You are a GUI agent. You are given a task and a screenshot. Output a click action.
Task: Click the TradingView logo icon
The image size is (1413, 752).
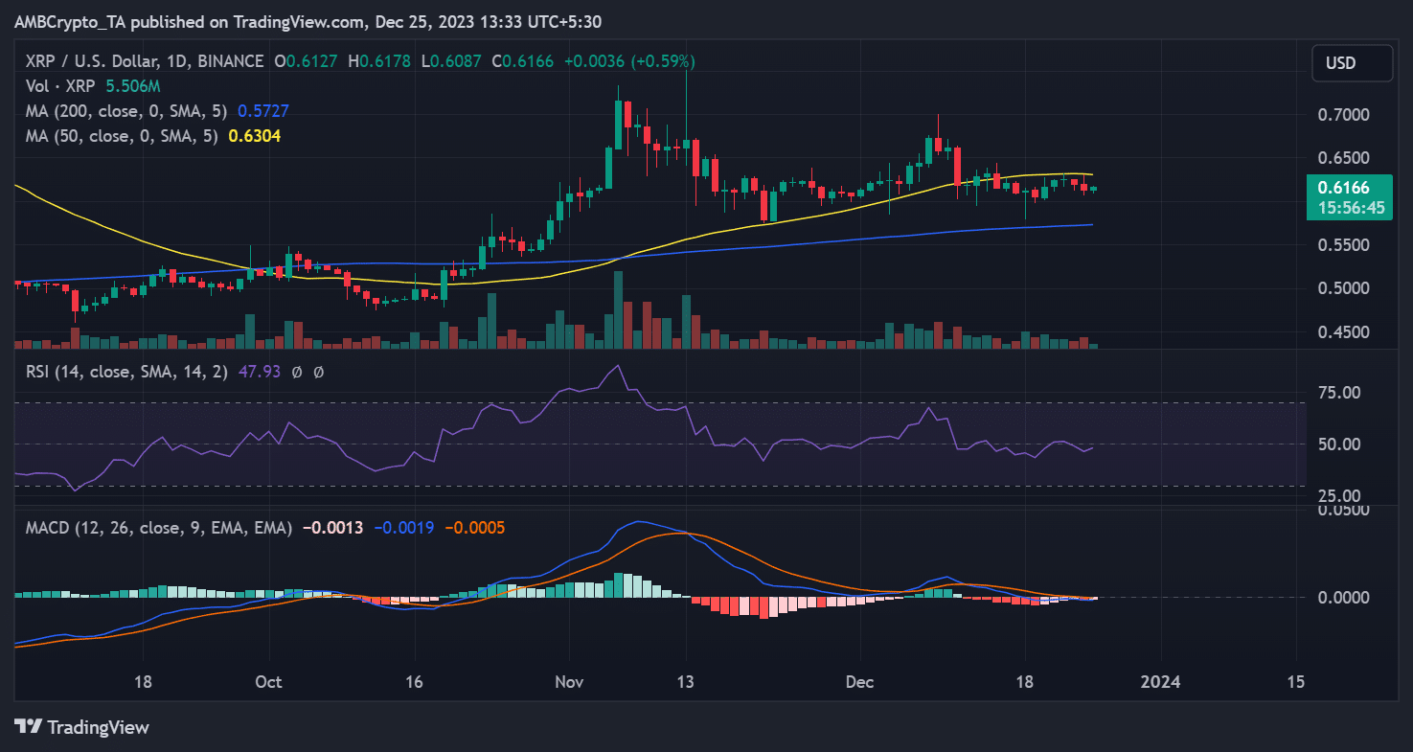point(28,727)
